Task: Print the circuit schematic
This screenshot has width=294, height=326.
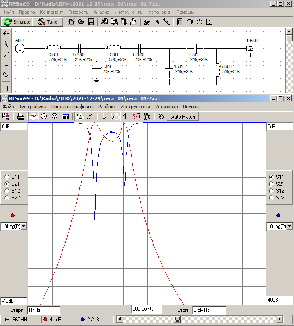Action: pos(133,22)
